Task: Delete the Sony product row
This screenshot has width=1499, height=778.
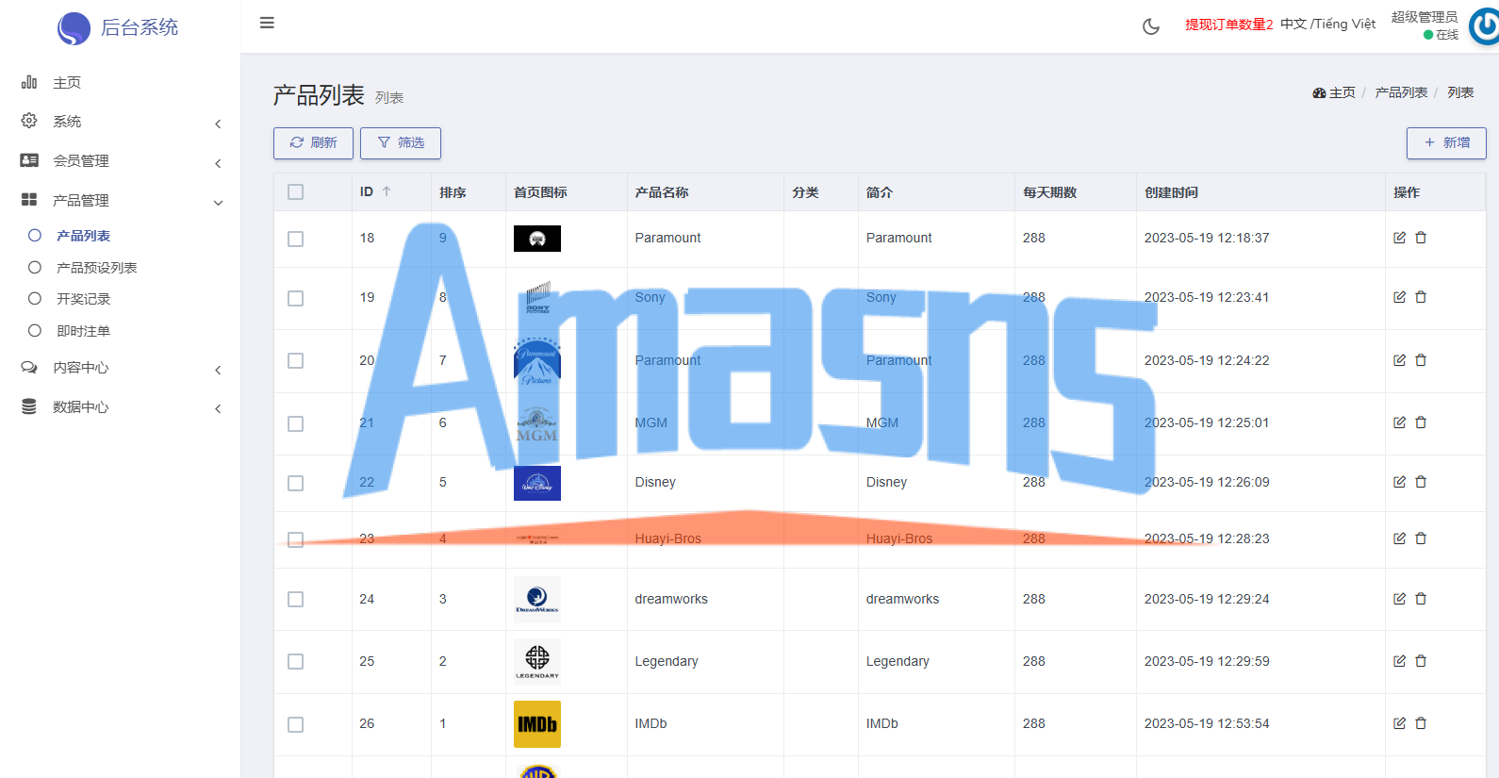Action: pyautogui.click(x=1421, y=297)
